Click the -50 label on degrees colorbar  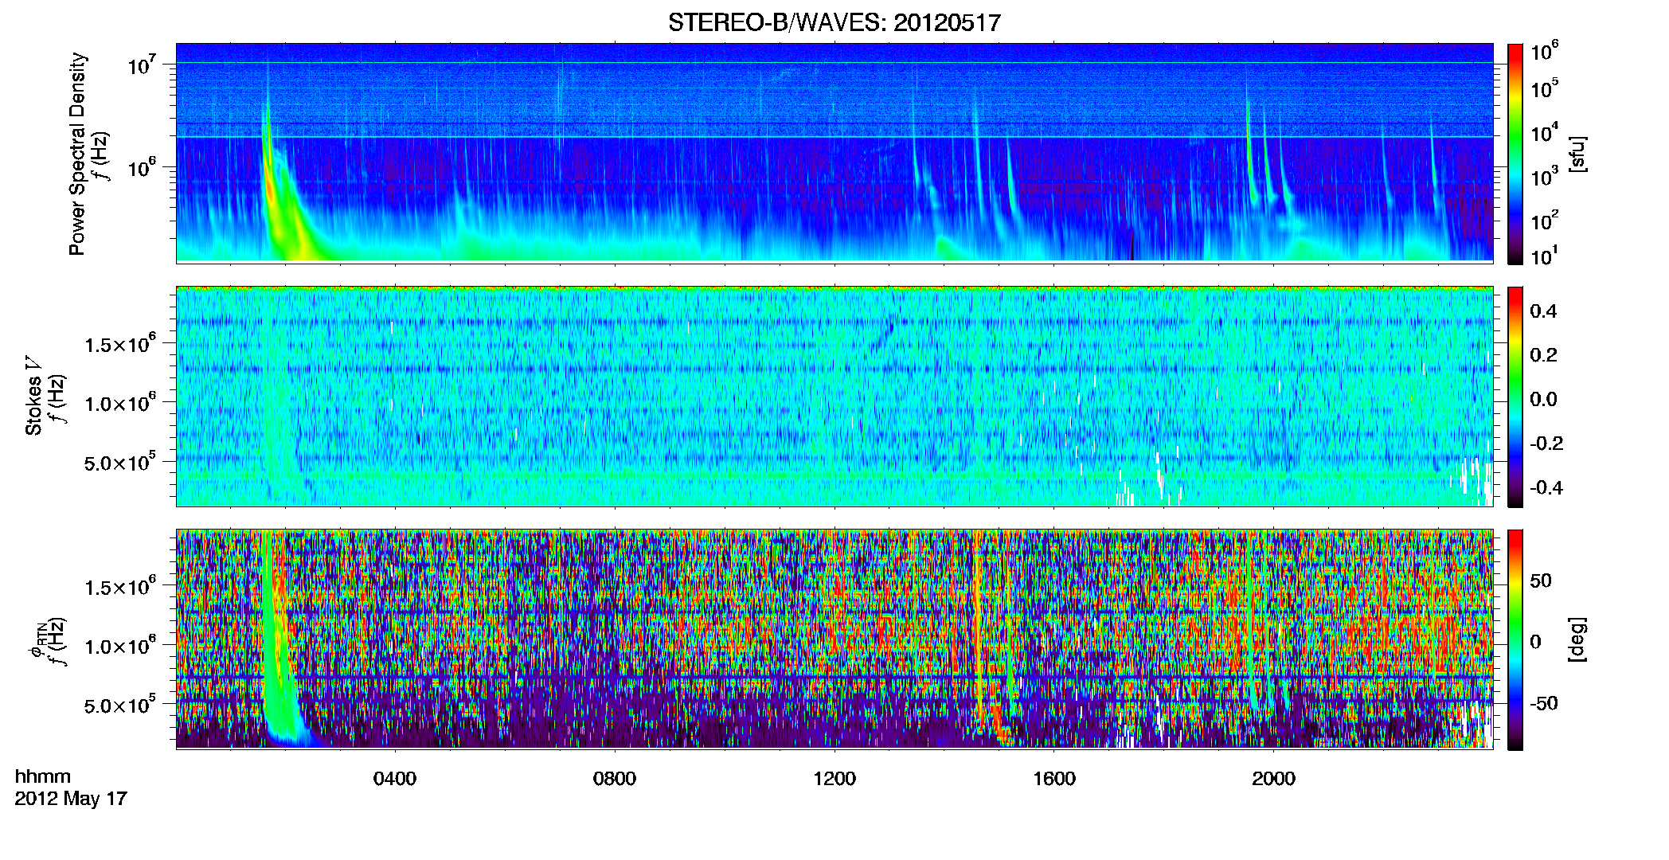tap(1543, 703)
